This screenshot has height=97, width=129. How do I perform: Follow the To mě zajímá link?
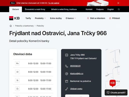pyautogui.click(x=54, y=3)
